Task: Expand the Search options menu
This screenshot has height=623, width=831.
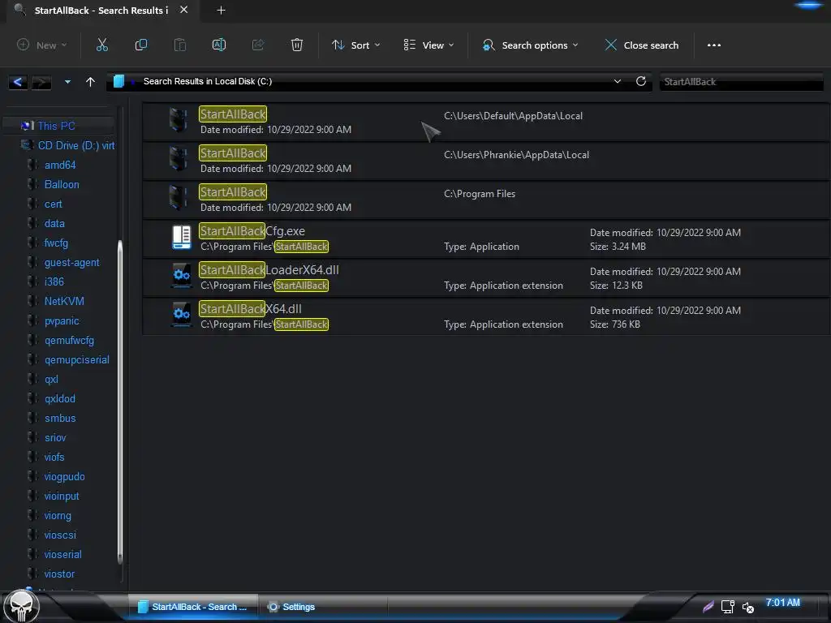Action: click(x=530, y=45)
